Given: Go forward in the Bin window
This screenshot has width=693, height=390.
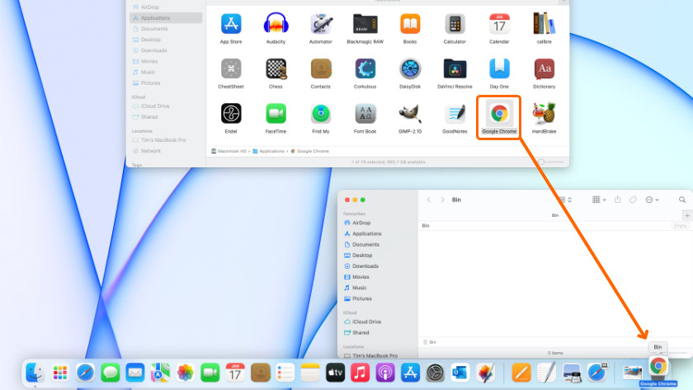Looking at the screenshot, I should (x=442, y=200).
